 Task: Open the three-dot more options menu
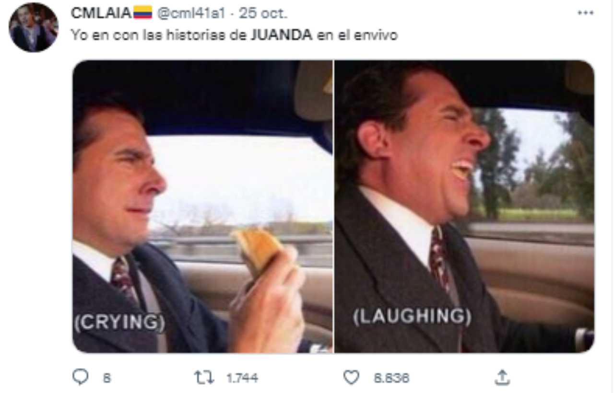(585, 13)
